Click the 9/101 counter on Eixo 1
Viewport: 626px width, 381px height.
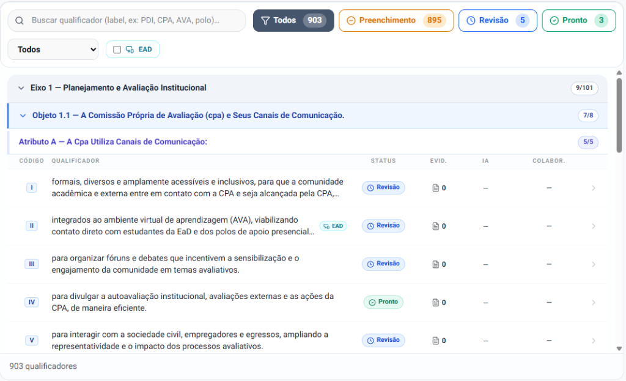(584, 88)
